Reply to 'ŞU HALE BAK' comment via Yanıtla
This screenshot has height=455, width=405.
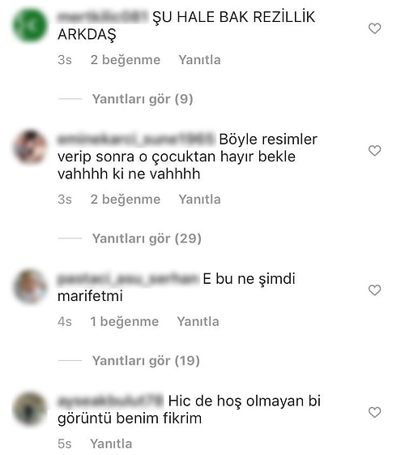[199, 60]
